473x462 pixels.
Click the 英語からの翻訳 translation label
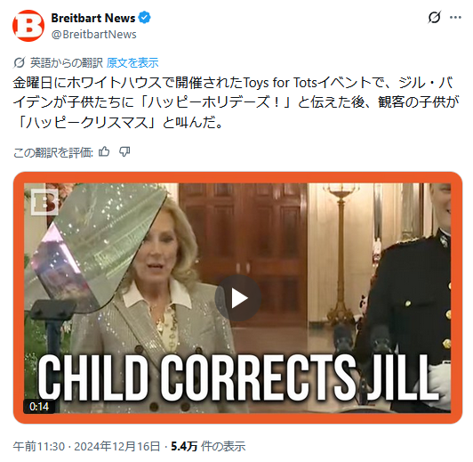point(67,63)
